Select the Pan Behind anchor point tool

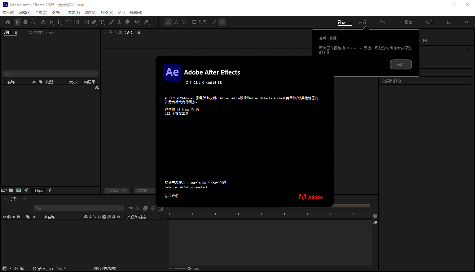[76, 22]
